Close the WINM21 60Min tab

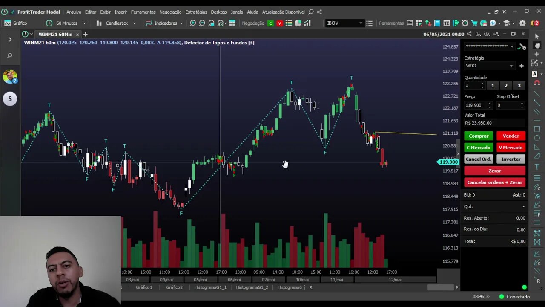click(77, 34)
